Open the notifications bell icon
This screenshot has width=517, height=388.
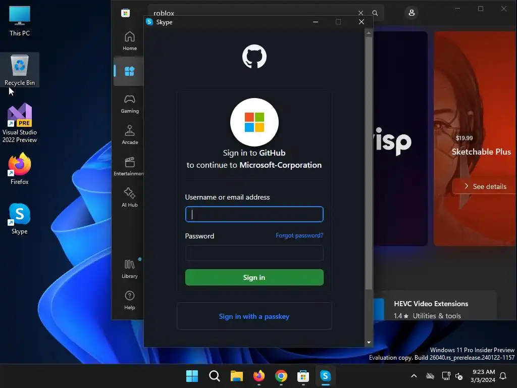503,376
